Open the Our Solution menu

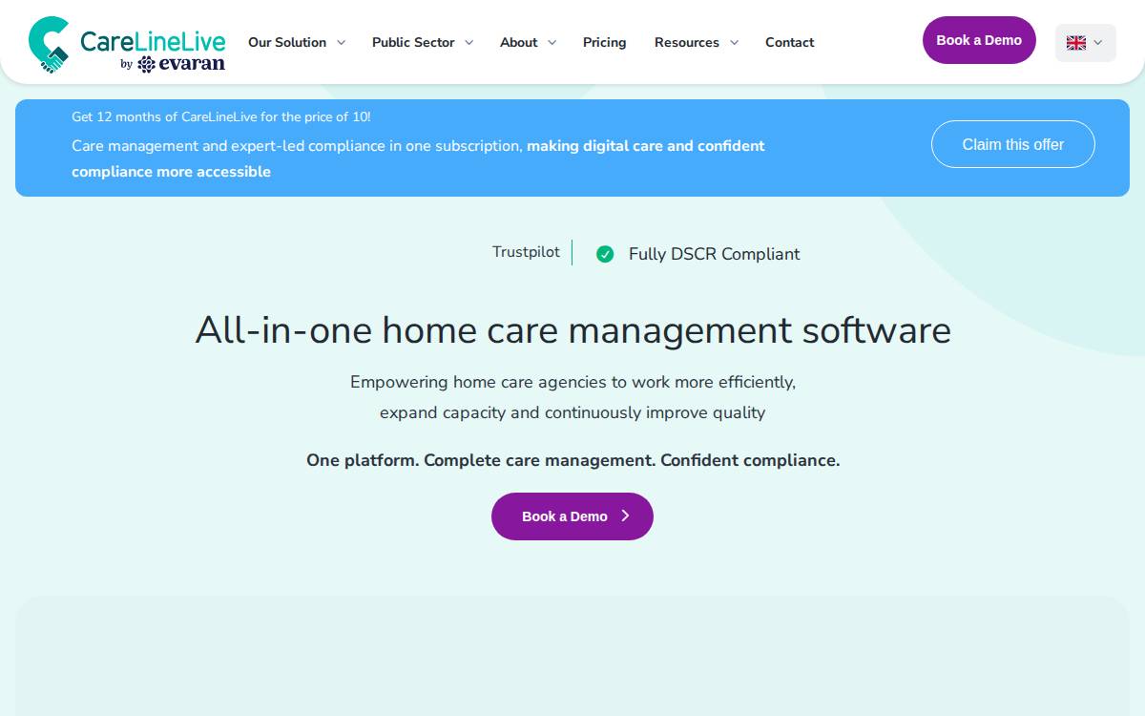[x=287, y=42]
